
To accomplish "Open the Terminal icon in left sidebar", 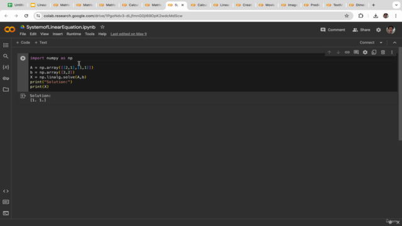I will click(x=6, y=213).
